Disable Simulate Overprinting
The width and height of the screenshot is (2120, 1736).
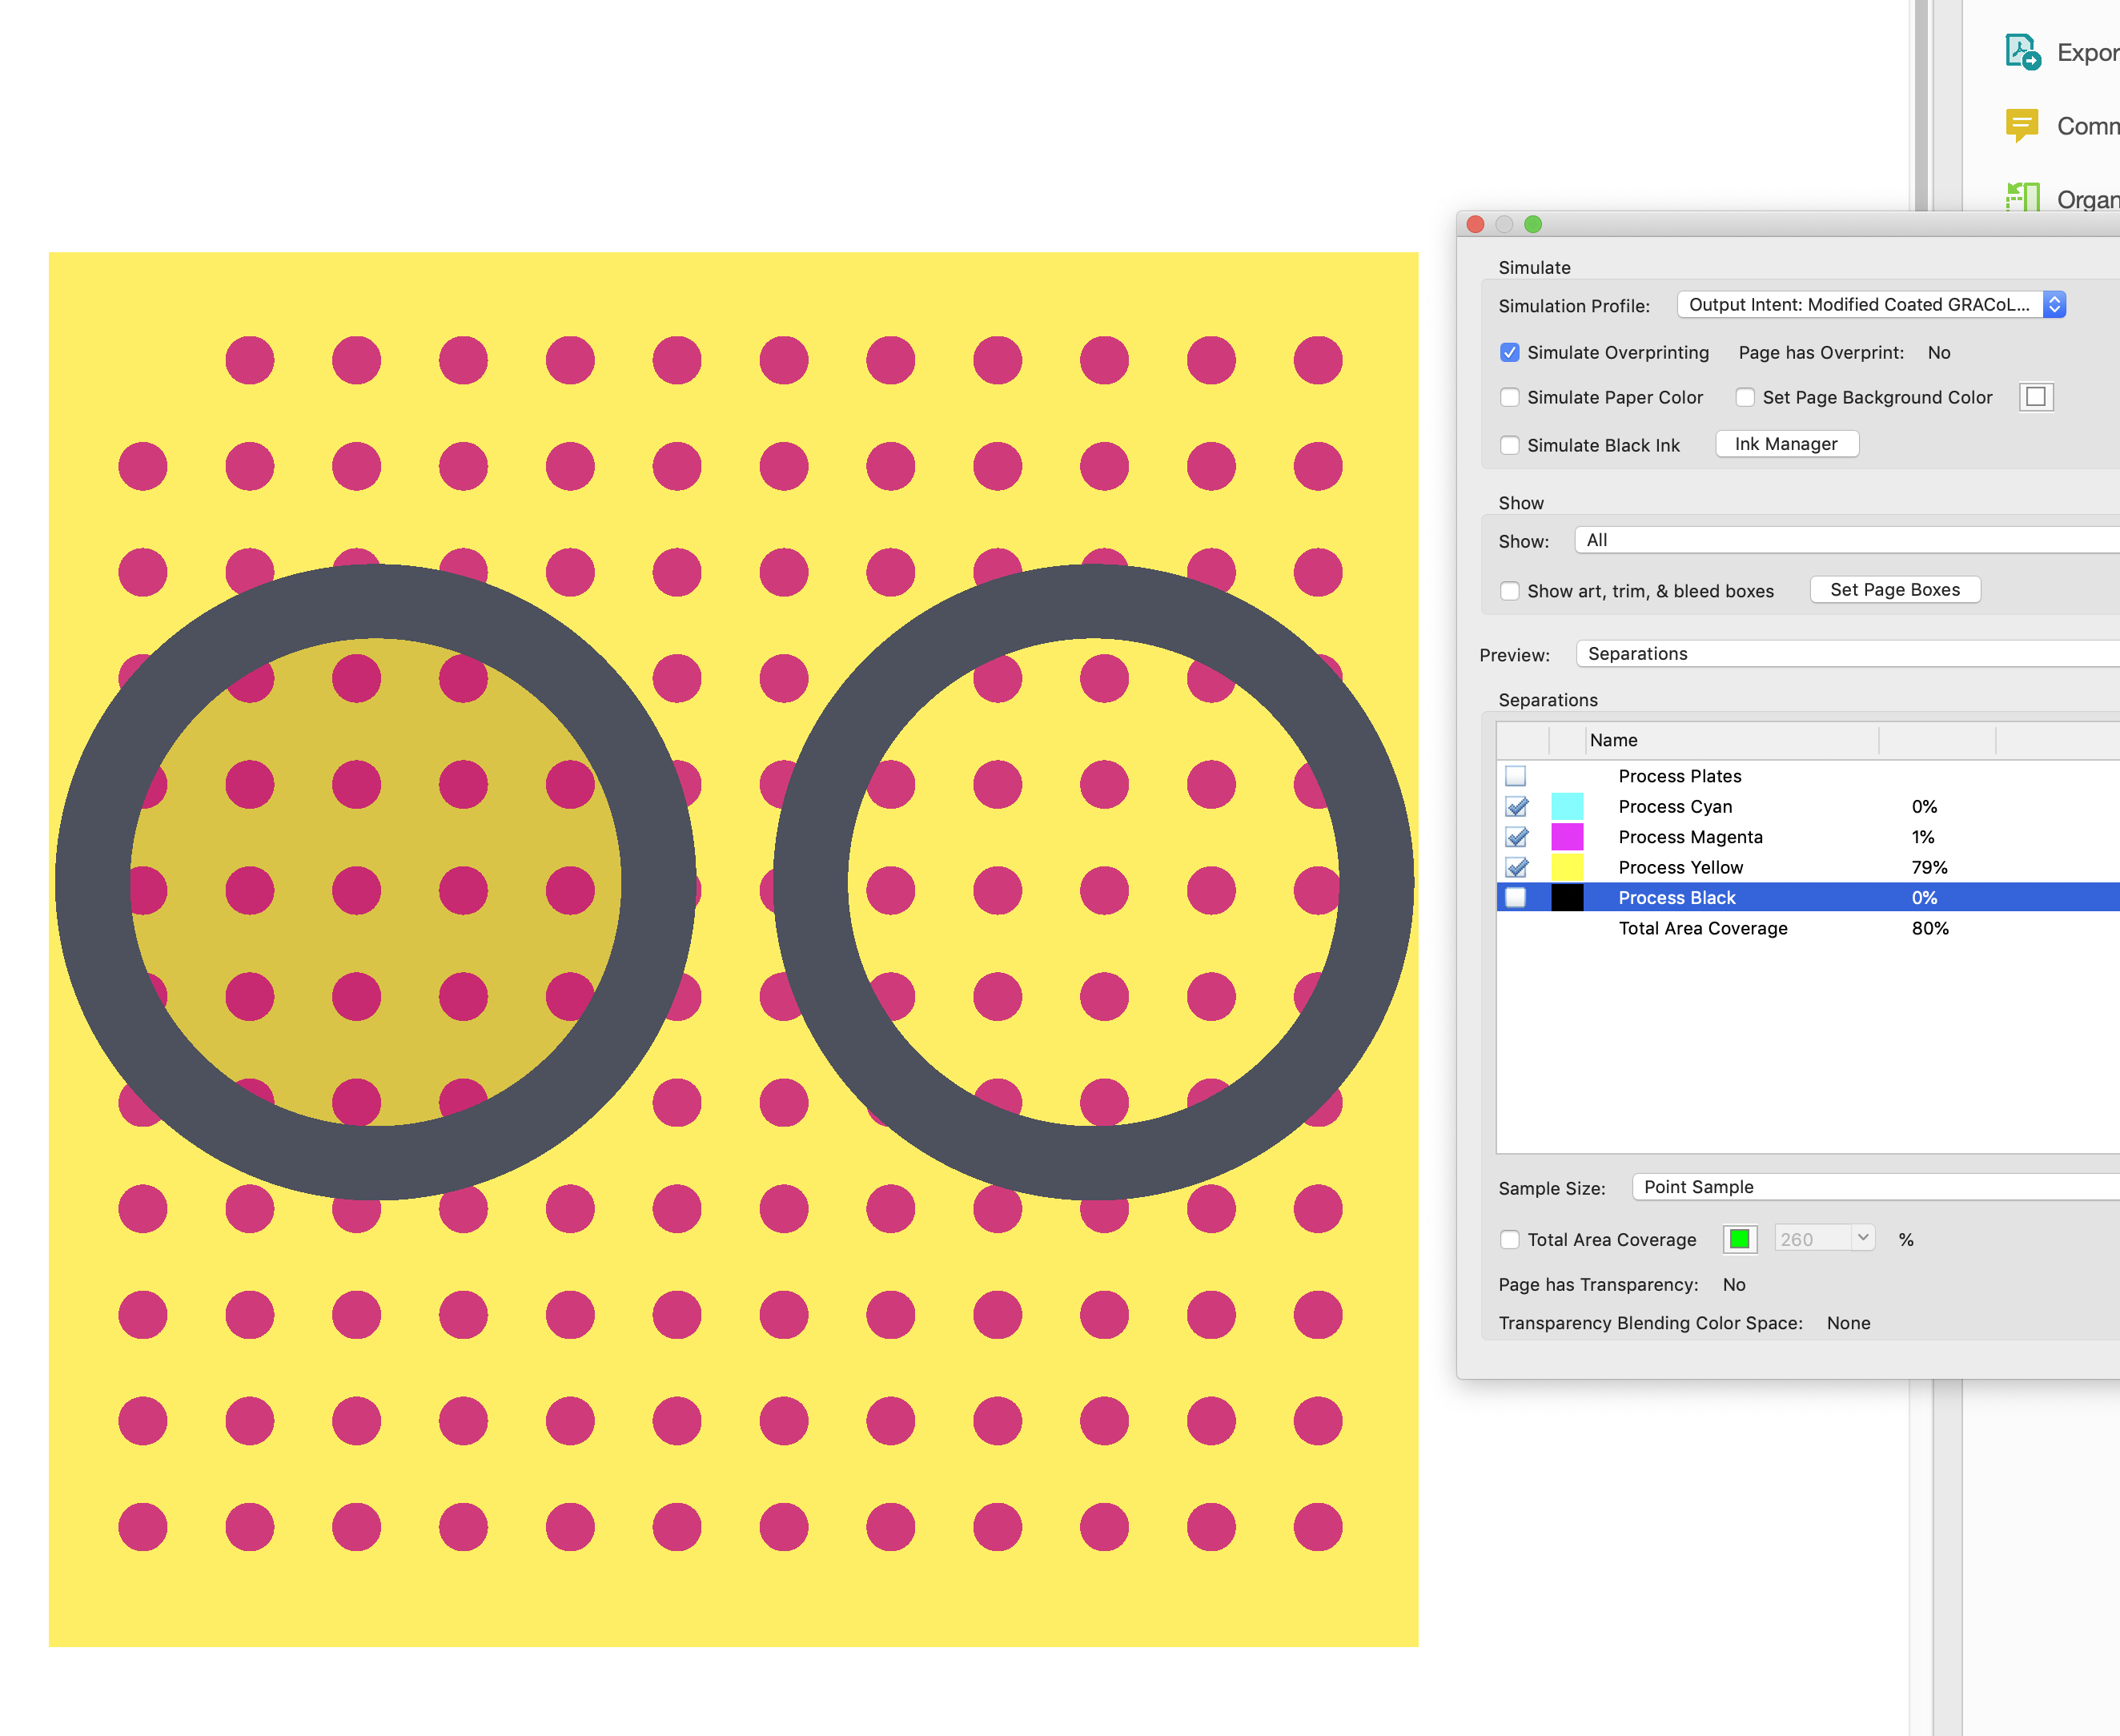tap(1510, 352)
